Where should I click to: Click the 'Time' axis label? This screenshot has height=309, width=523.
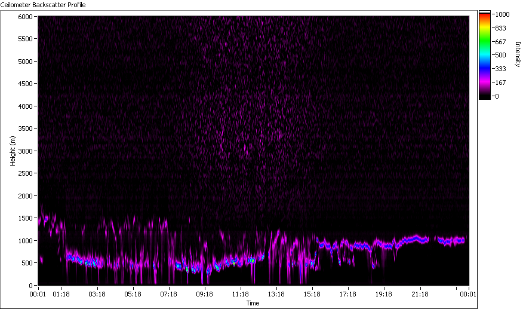pos(253,303)
